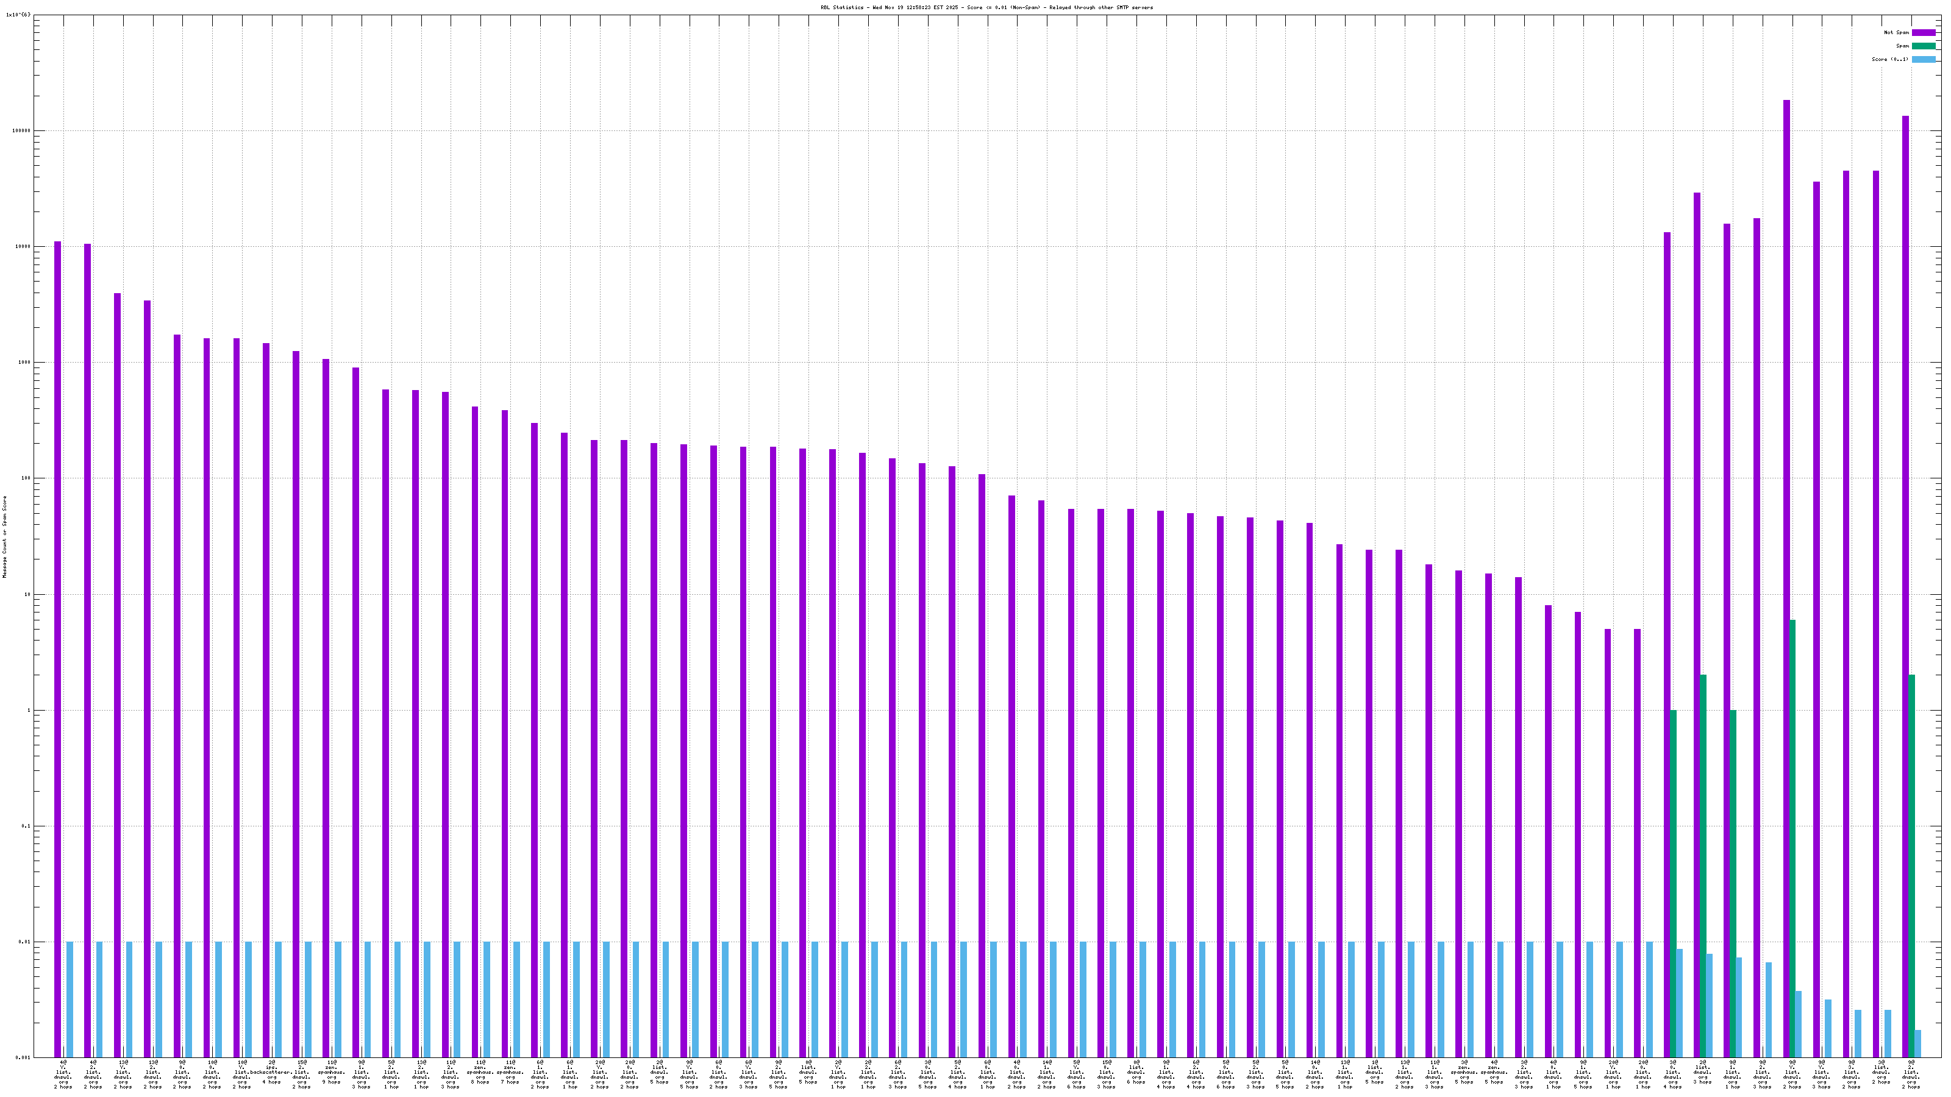The image size is (1951, 1097).
Task: Click the 0.001 y-axis bottom label
Action: click(x=23, y=1057)
